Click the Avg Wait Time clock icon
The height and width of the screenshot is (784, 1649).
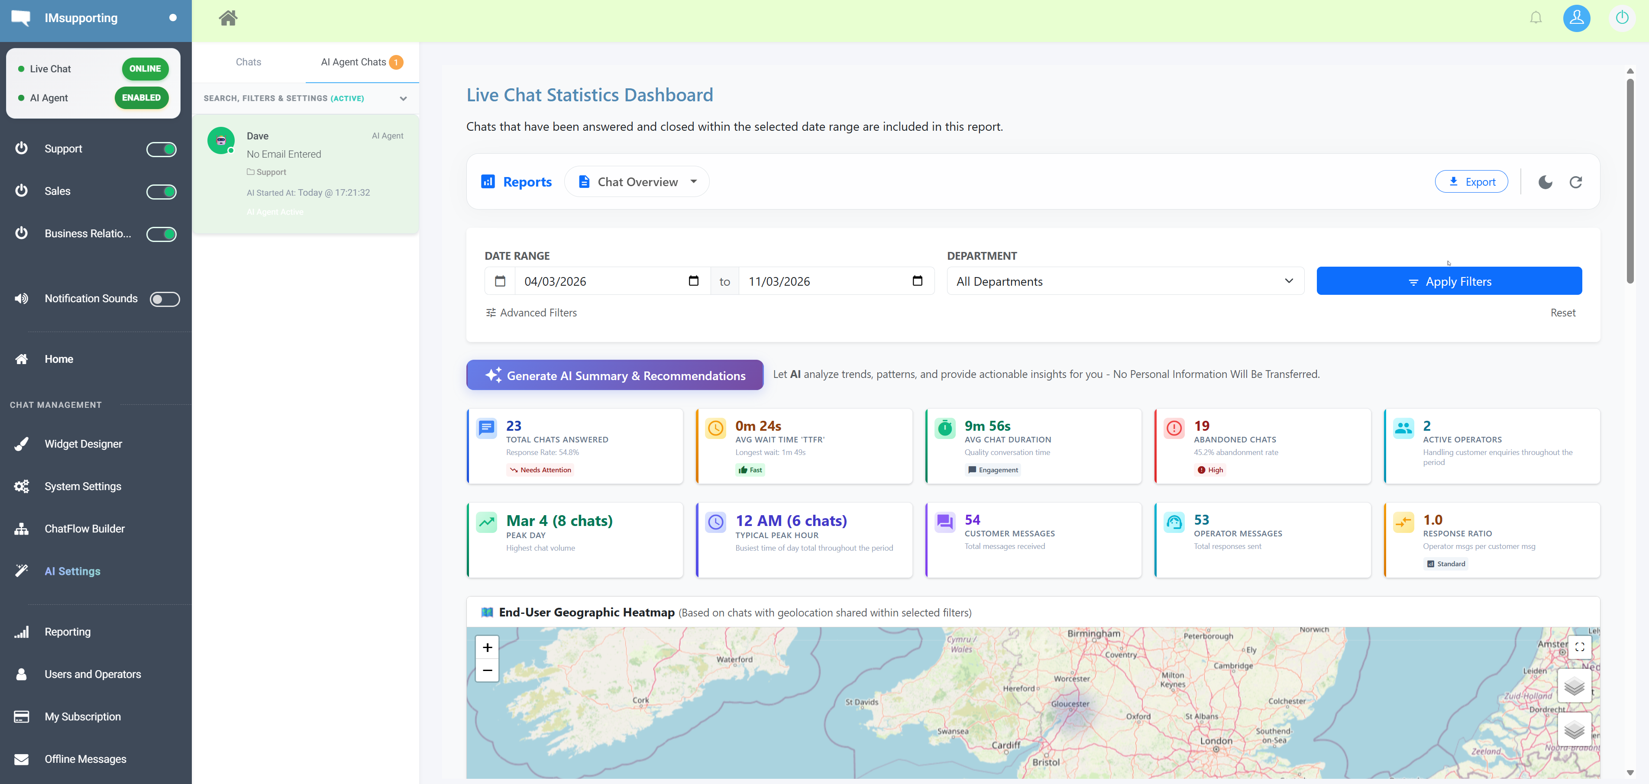[716, 428]
